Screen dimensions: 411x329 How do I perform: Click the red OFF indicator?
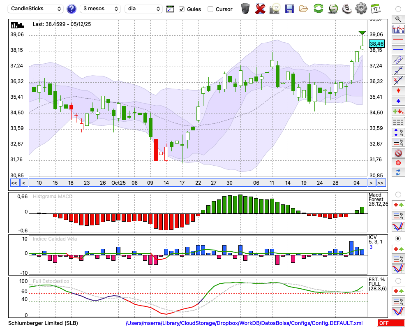[x=391, y=323]
